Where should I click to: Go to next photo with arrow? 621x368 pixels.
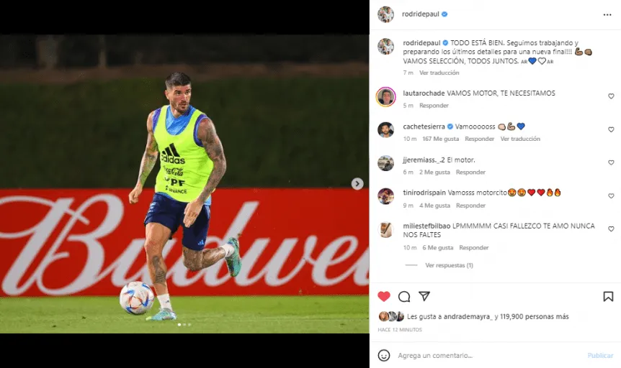tap(357, 184)
